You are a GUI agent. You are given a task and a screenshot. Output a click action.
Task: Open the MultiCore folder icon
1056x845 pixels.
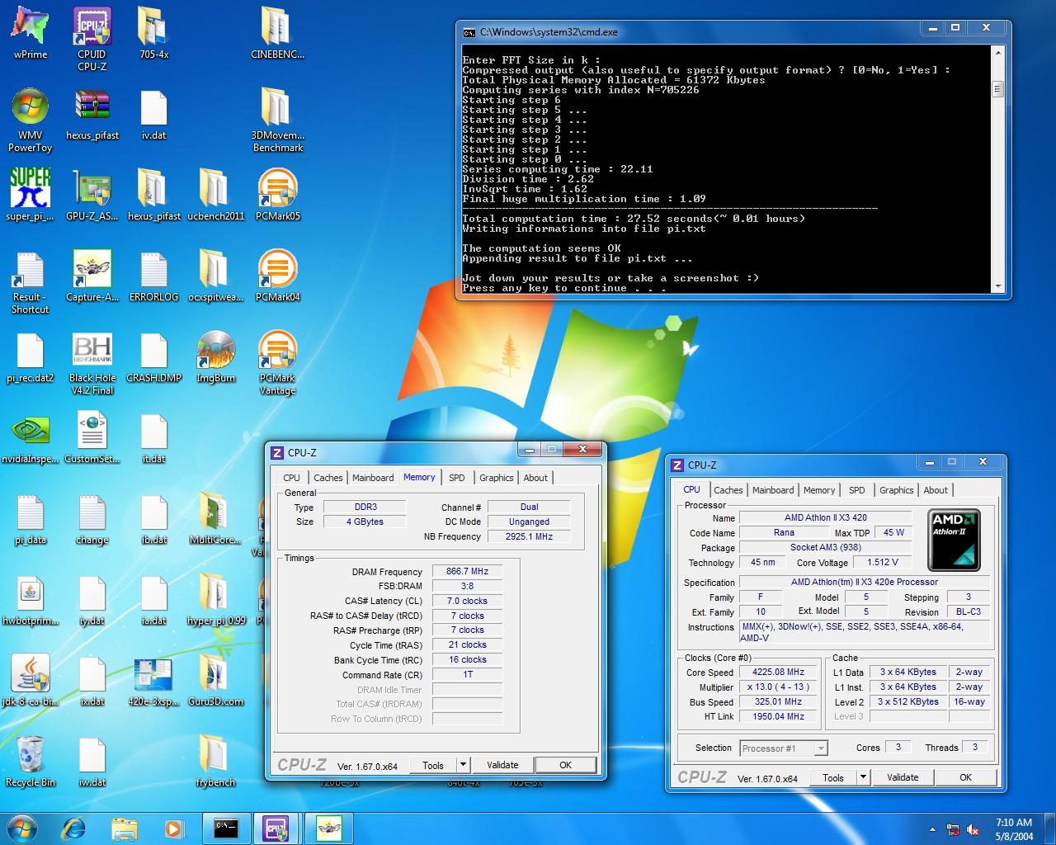[215, 518]
